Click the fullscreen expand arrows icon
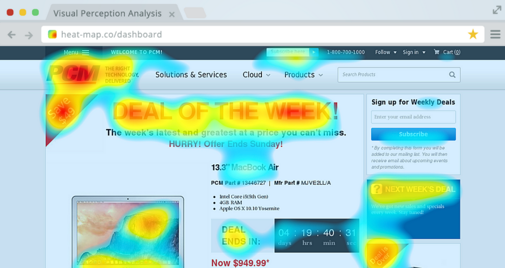The image size is (505, 268). (497, 10)
